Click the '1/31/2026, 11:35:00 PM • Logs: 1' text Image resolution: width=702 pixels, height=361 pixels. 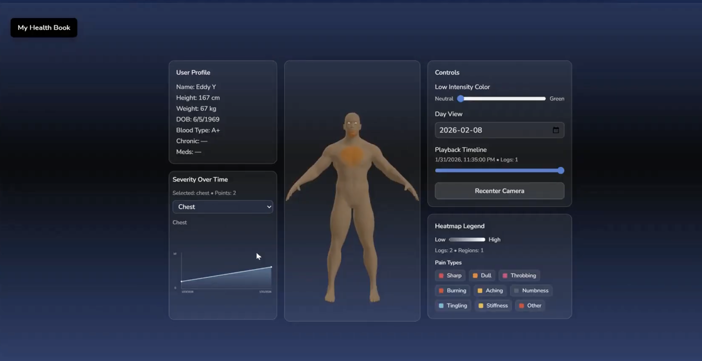(x=476, y=160)
